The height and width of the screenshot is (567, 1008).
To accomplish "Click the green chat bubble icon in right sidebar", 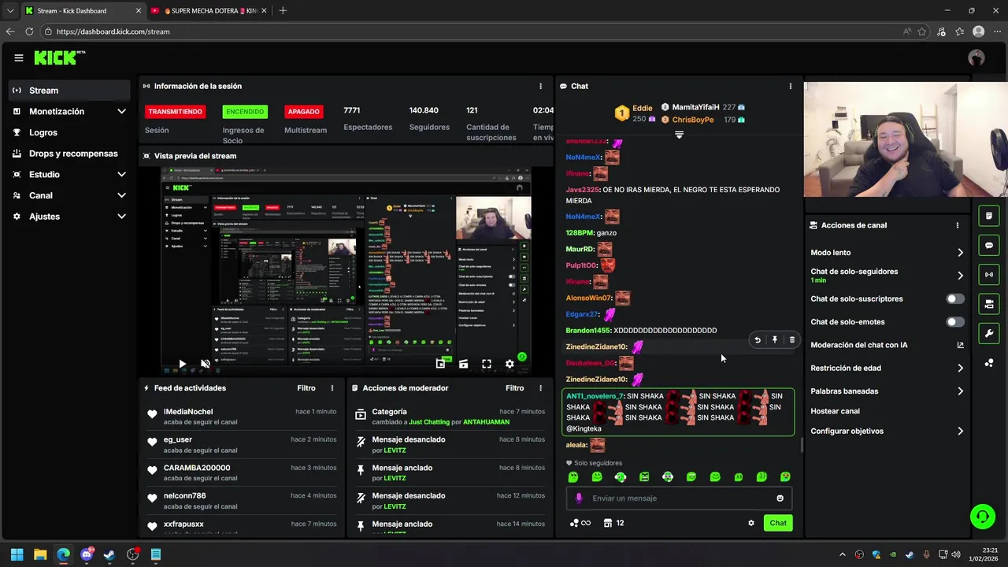I will pos(989,245).
